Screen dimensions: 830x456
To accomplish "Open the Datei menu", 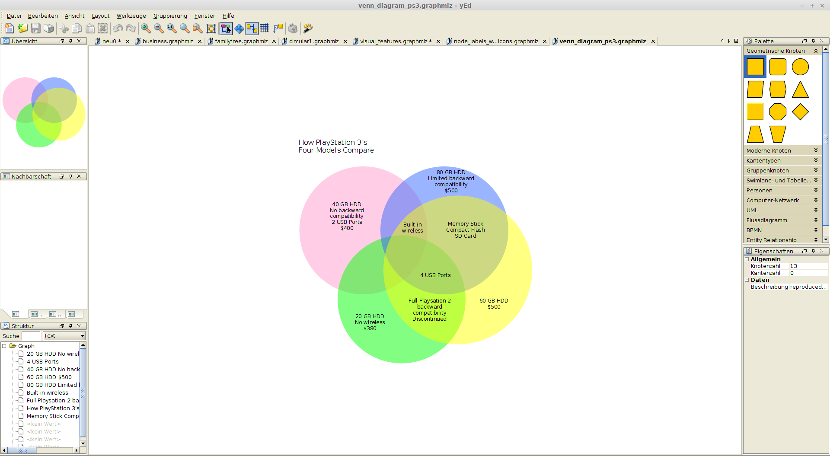I will tap(14, 16).
